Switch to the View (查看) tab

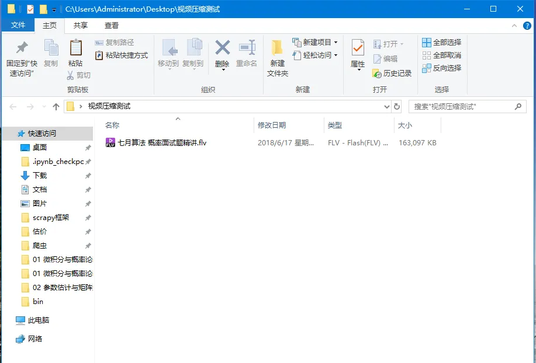[x=112, y=26]
